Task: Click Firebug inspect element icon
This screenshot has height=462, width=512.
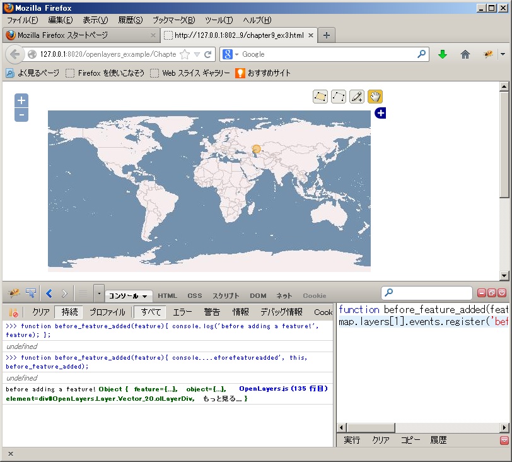Action: [x=30, y=293]
